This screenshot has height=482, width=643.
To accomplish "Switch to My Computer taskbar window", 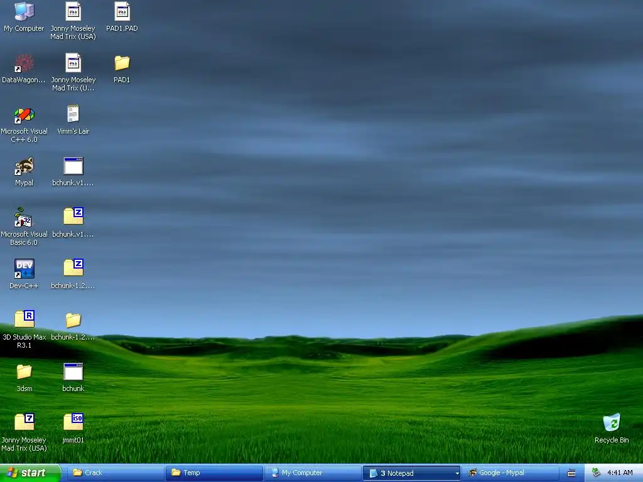I will click(x=313, y=473).
